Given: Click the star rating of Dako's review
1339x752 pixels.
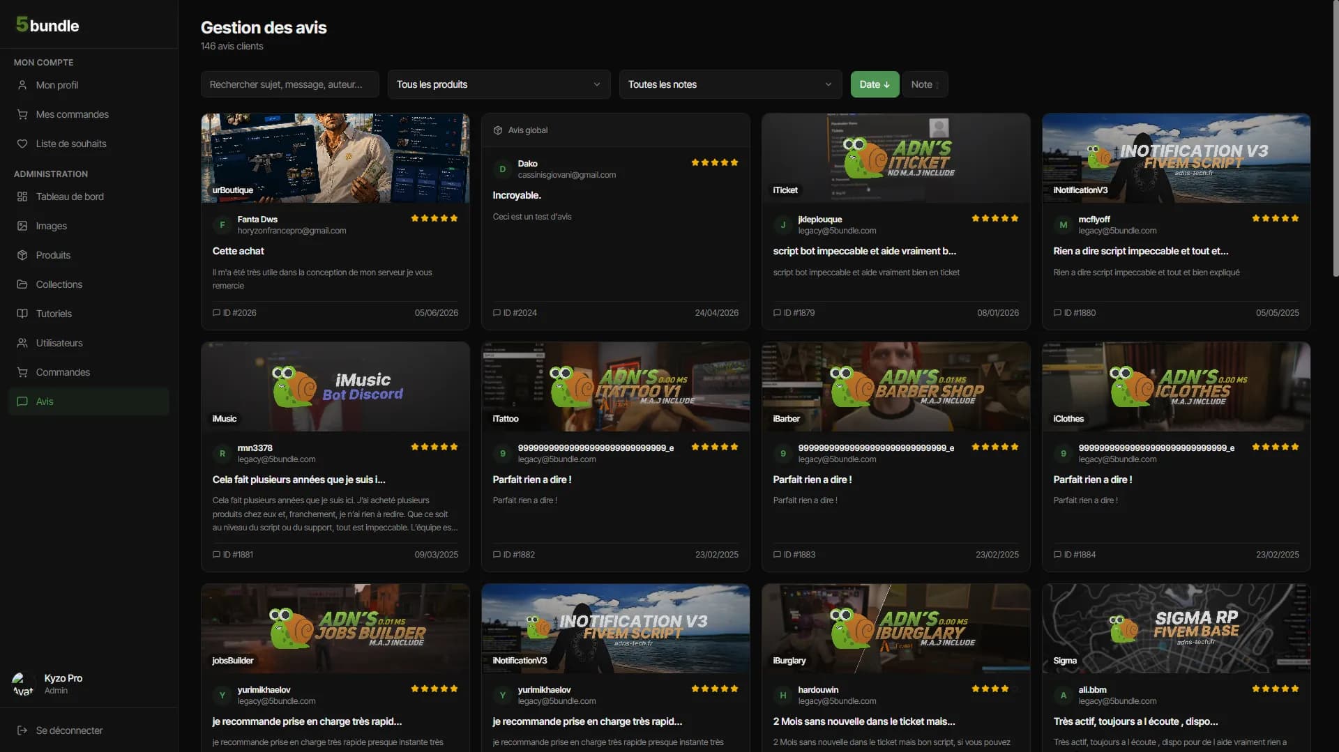Looking at the screenshot, I should [715, 162].
